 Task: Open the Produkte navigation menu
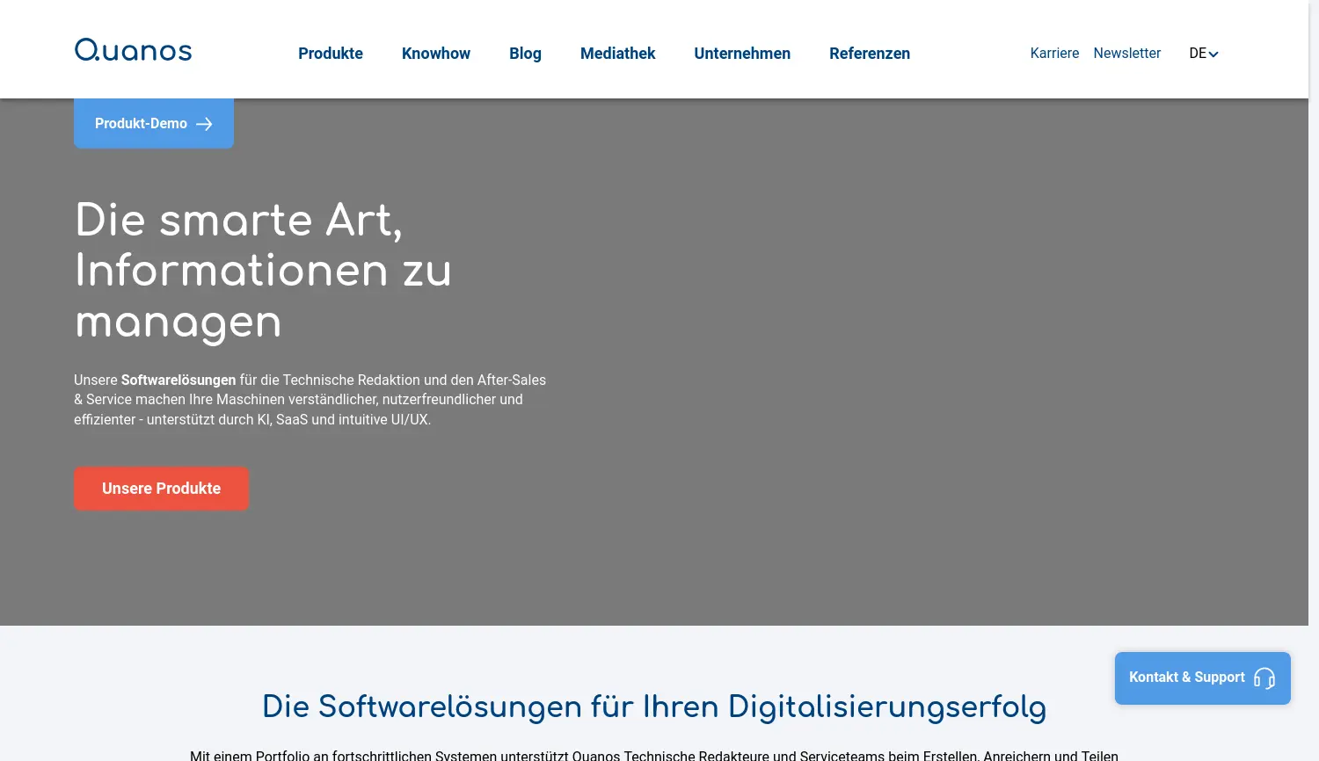[x=331, y=54]
